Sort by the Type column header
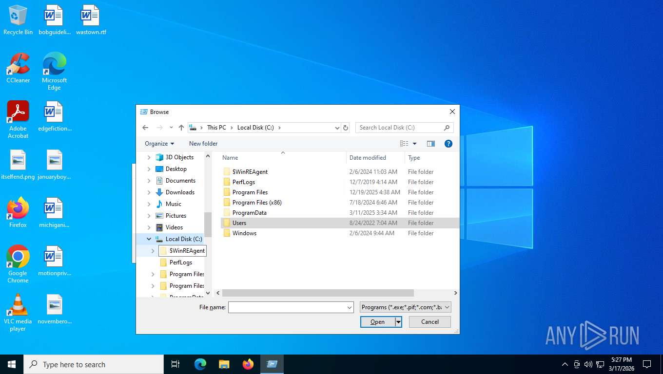The width and height of the screenshot is (663, 374). pos(432,158)
